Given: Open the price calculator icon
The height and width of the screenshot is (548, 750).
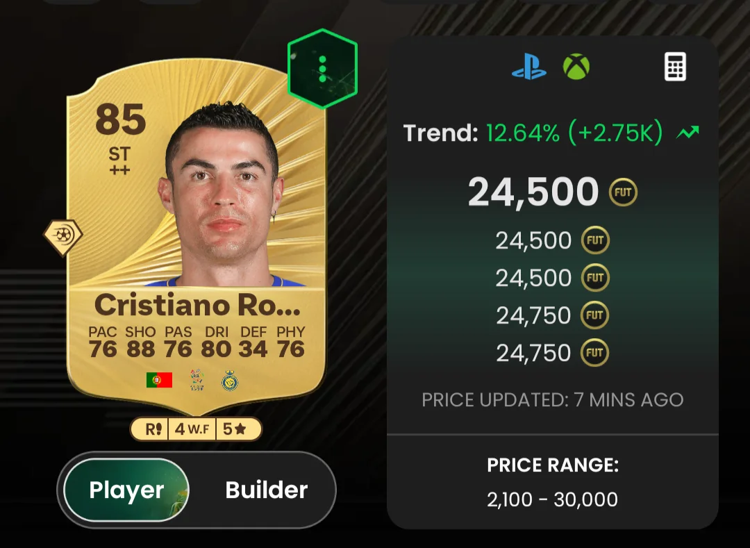Looking at the screenshot, I should (x=676, y=67).
